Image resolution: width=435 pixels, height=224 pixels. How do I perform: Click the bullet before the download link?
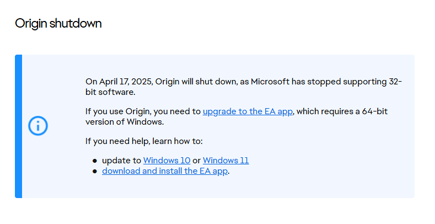coord(95,171)
